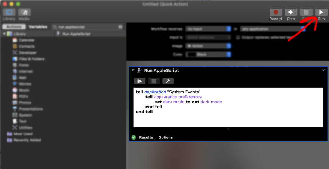The height and width of the screenshot is (169, 329).
Task: Click the Library toolbar button
Action: click(9, 12)
